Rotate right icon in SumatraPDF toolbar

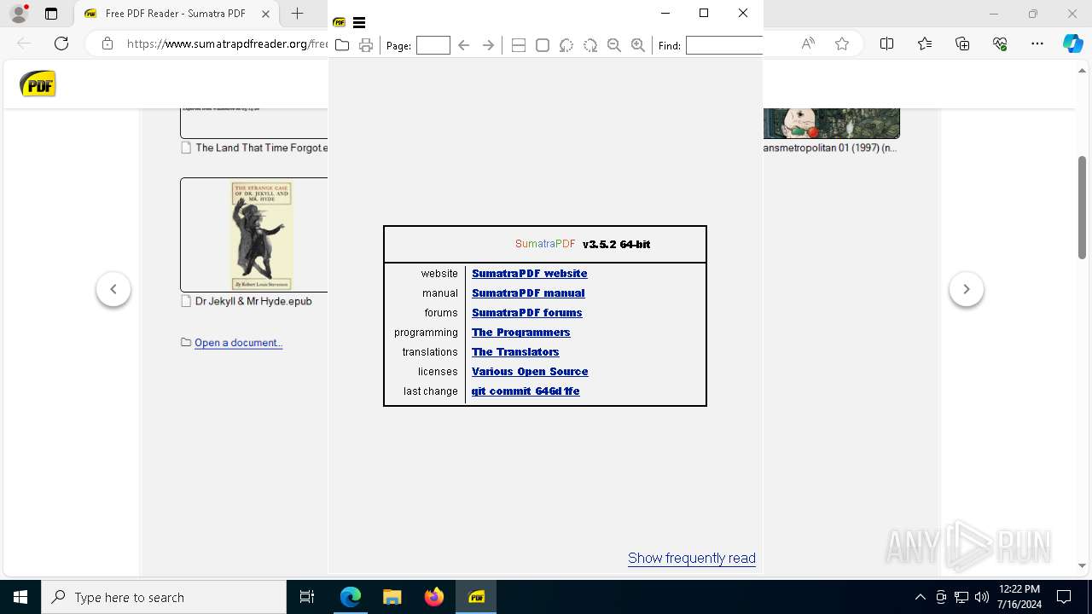point(590,45)
